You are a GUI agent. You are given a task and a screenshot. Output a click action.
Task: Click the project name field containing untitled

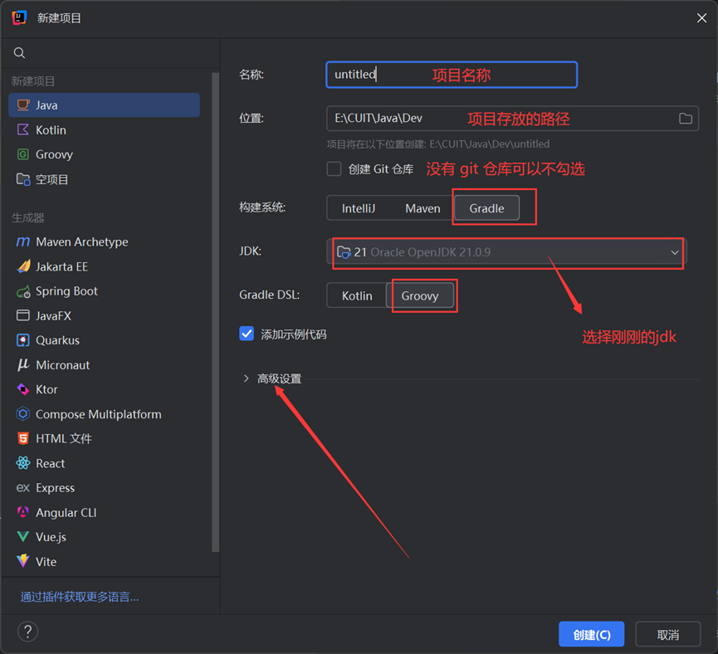coord(452,74)
